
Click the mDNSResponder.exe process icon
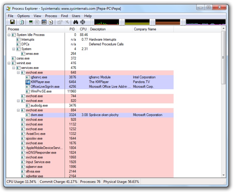click(x=23, y=153)
